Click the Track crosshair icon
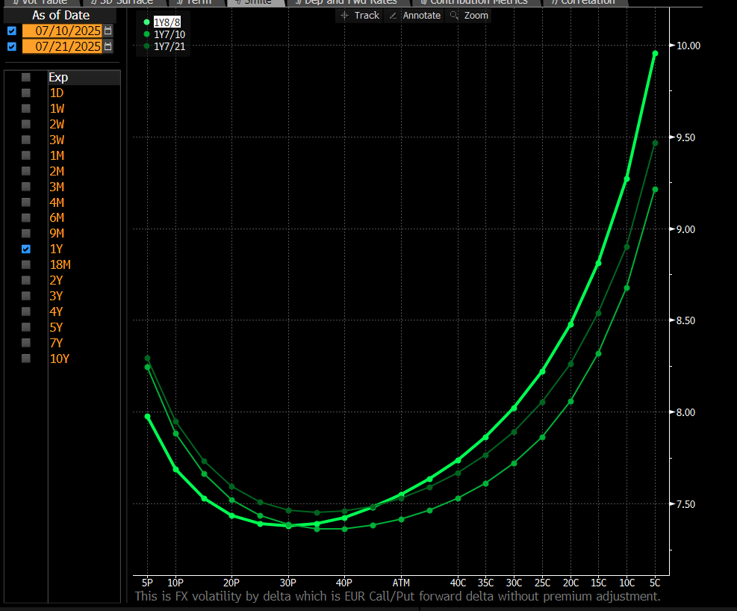Image resolution: width=737 pixels, height=611 pixels. [344, 16]
